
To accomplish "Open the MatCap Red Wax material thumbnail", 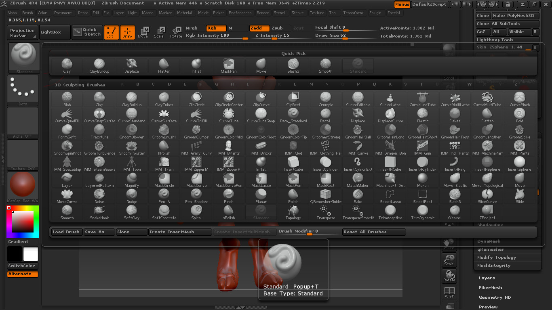I will point(23,187).
